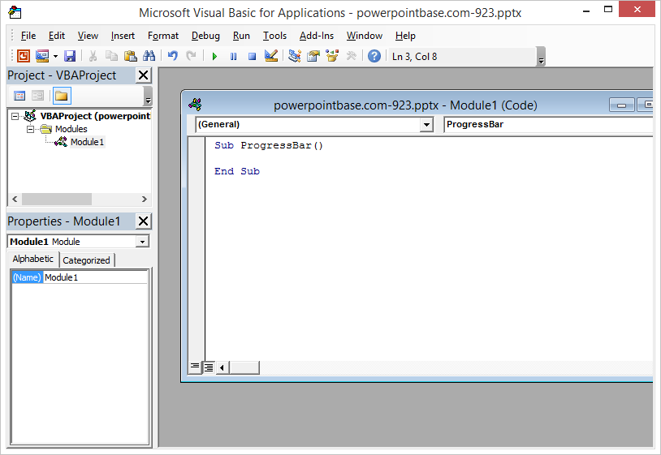Click the Module1 name value field
The image size is (661, 455).
95,277
